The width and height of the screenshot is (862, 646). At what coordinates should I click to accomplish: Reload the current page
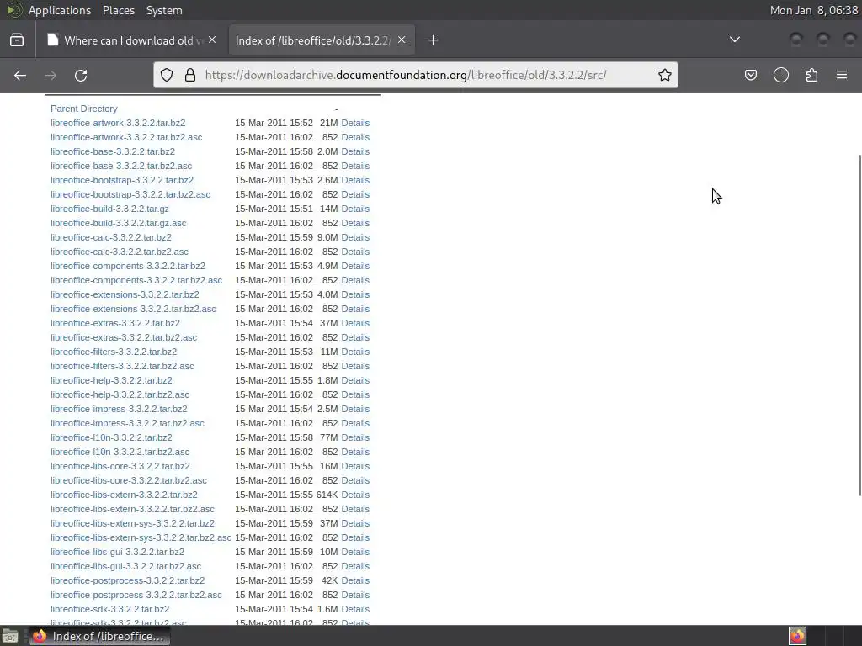pos(81,75)
